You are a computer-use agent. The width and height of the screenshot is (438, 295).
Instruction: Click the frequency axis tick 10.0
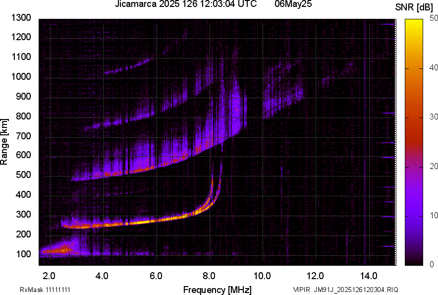(x=262, y=276)
